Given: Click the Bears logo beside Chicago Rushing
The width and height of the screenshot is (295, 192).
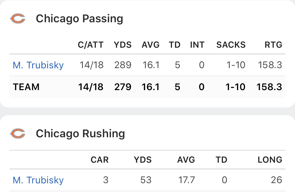Looking at the screenshot, I should 18,134.
